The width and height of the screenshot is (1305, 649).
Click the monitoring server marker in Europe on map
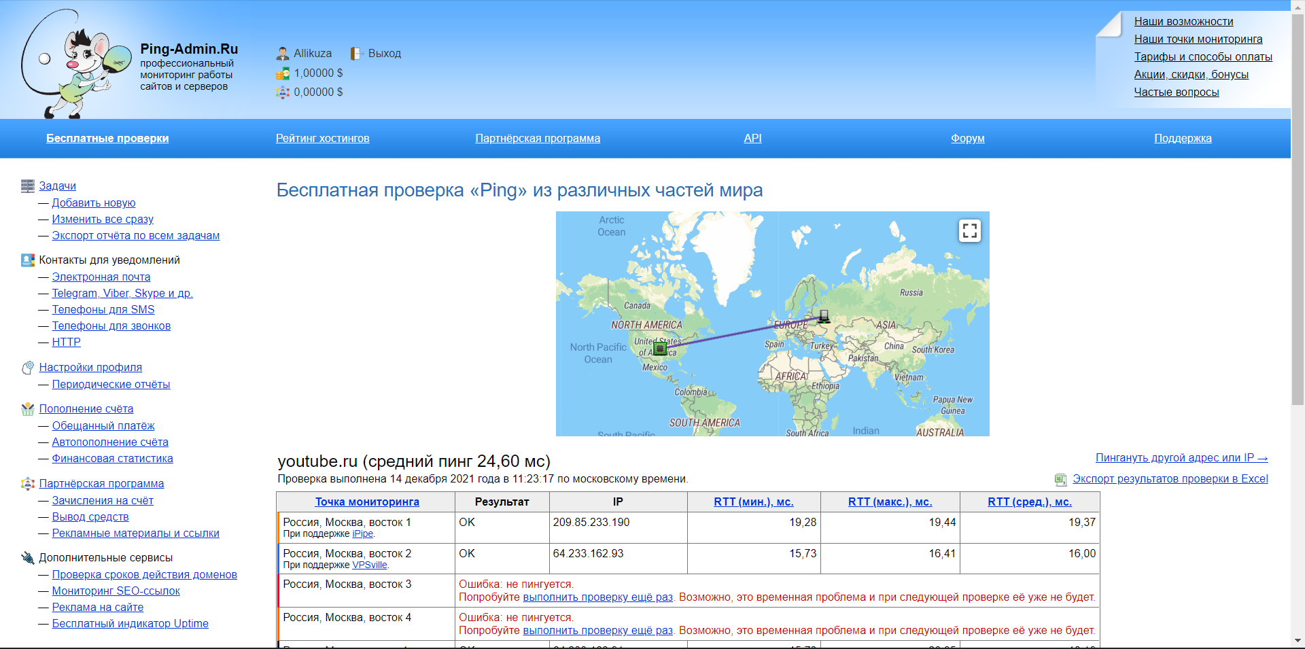[824, 316]
